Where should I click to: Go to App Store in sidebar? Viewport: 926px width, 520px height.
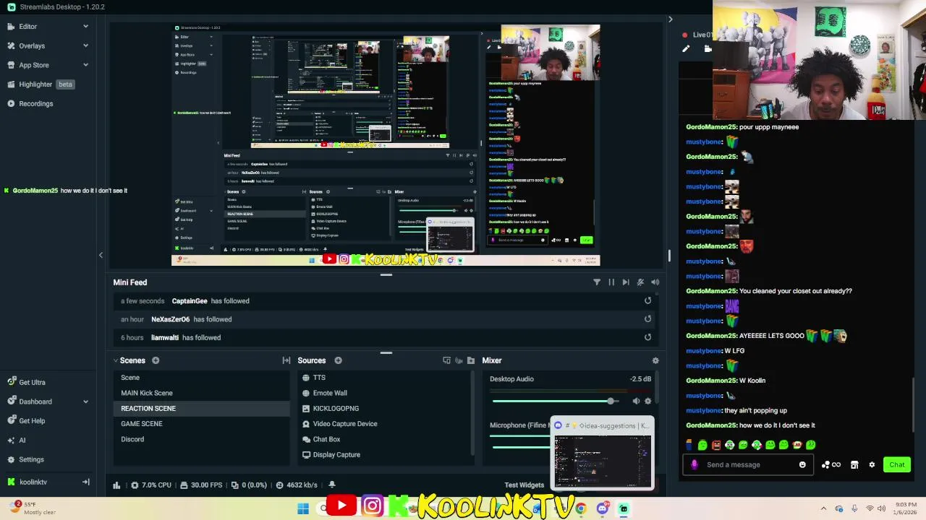click(x=33, y=65)
